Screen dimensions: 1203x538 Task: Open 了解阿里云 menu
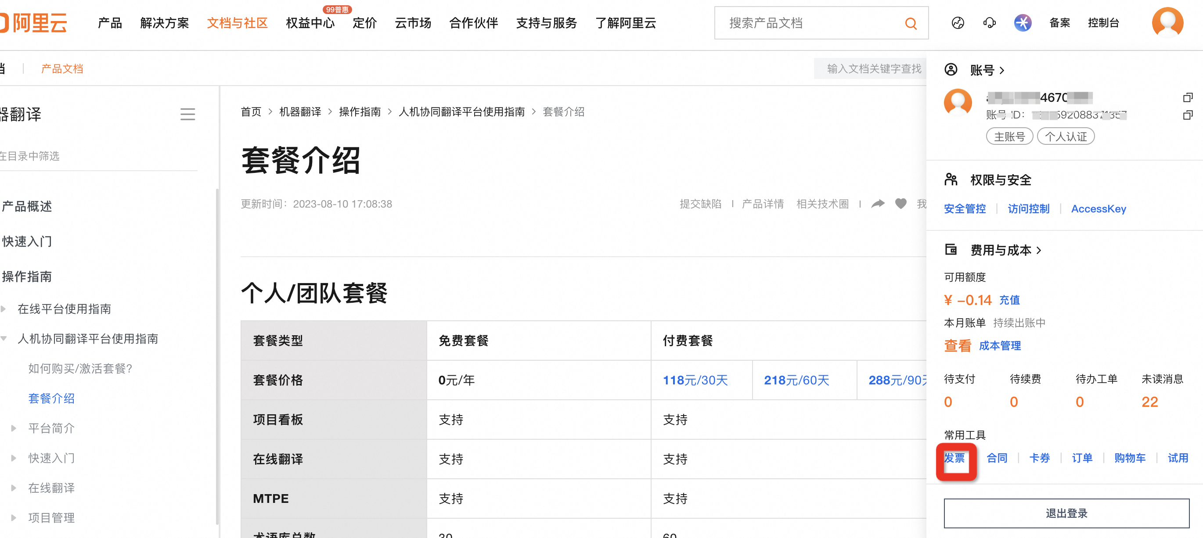[625, 23]
